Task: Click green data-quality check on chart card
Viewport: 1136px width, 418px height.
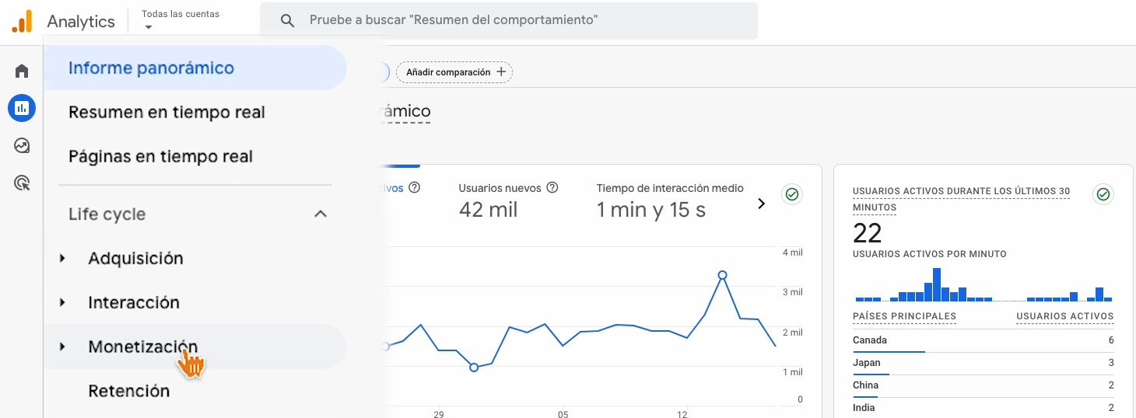Action: pyautogui.click(x=792, y=194)
